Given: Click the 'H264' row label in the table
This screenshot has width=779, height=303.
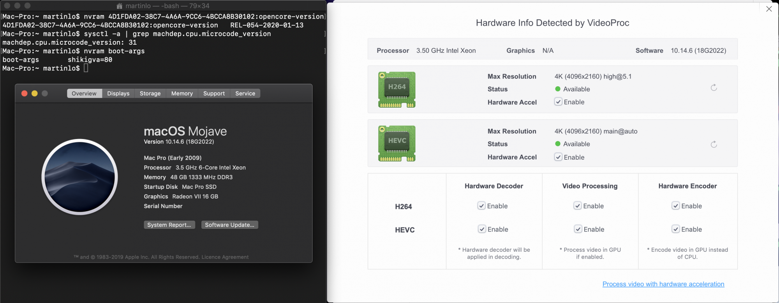Looking at the screenshot, I should pyautogui.click(x=404, y=207).
